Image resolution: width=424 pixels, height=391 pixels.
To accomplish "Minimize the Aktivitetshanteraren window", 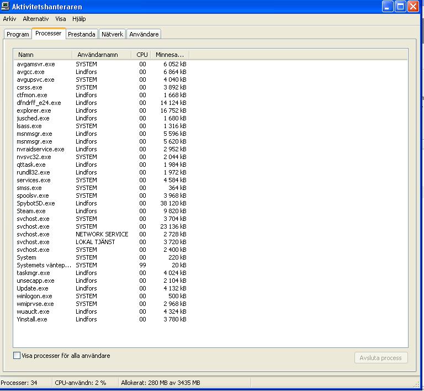I will point(388,7).
